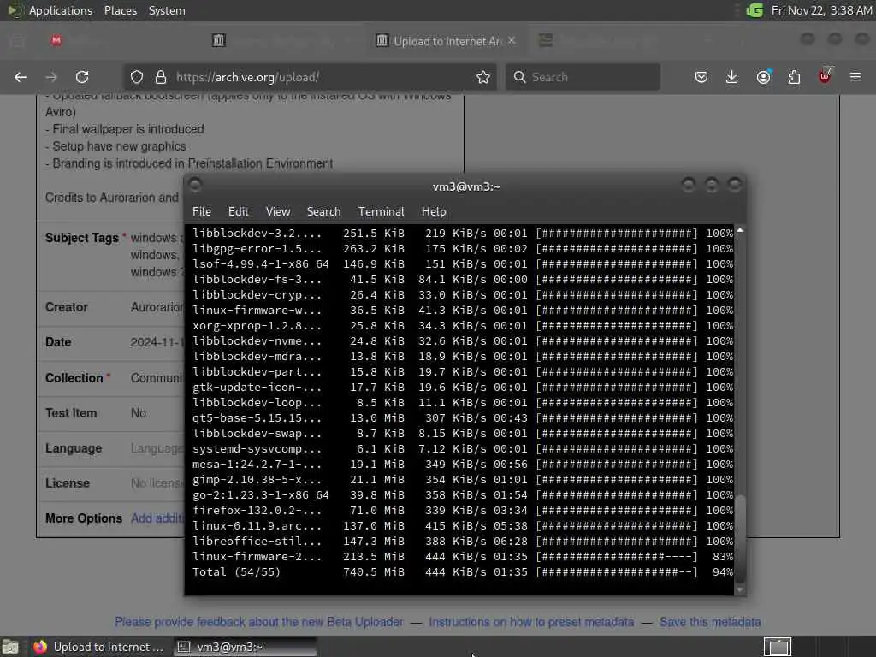Open the Firefox account icon
The image size is (876, 657).
pos(764,77)
